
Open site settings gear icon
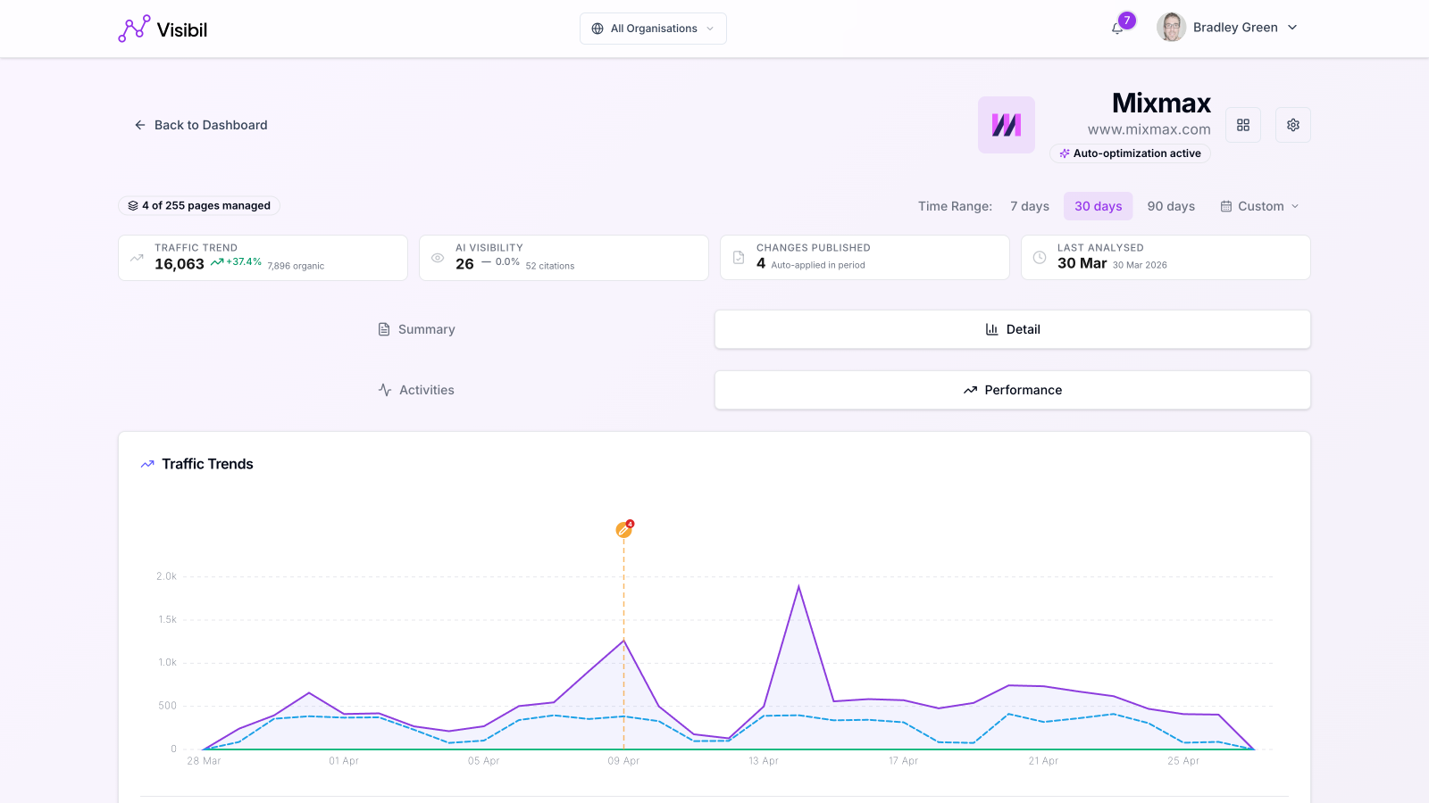point(1293,125)
